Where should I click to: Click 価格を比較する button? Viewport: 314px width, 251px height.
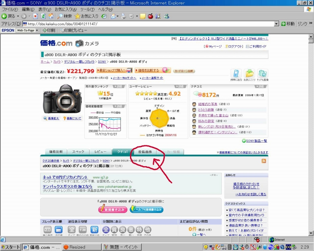pyautogui.click(x=153, y=70)
